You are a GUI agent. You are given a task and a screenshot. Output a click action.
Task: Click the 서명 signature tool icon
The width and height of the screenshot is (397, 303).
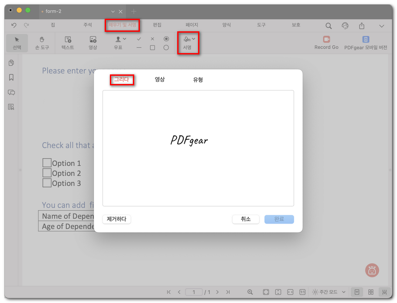point(187,39)
